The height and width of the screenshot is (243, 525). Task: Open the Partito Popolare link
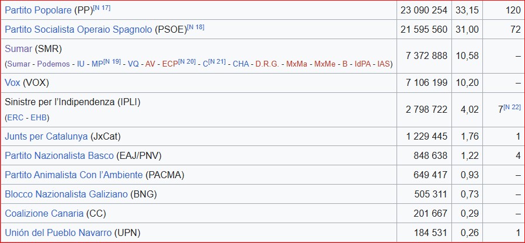39,11
